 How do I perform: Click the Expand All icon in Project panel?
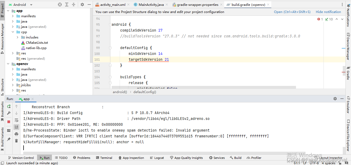[x=67, y=5]
